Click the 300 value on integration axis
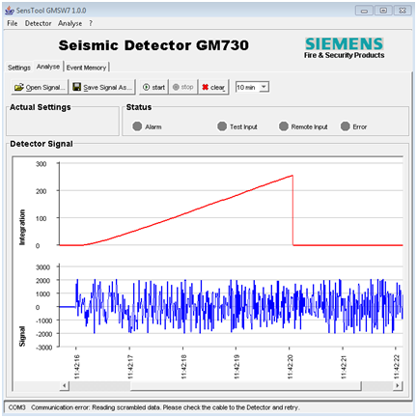Viewport: 417px width, 418px height. tap(41, 164)
